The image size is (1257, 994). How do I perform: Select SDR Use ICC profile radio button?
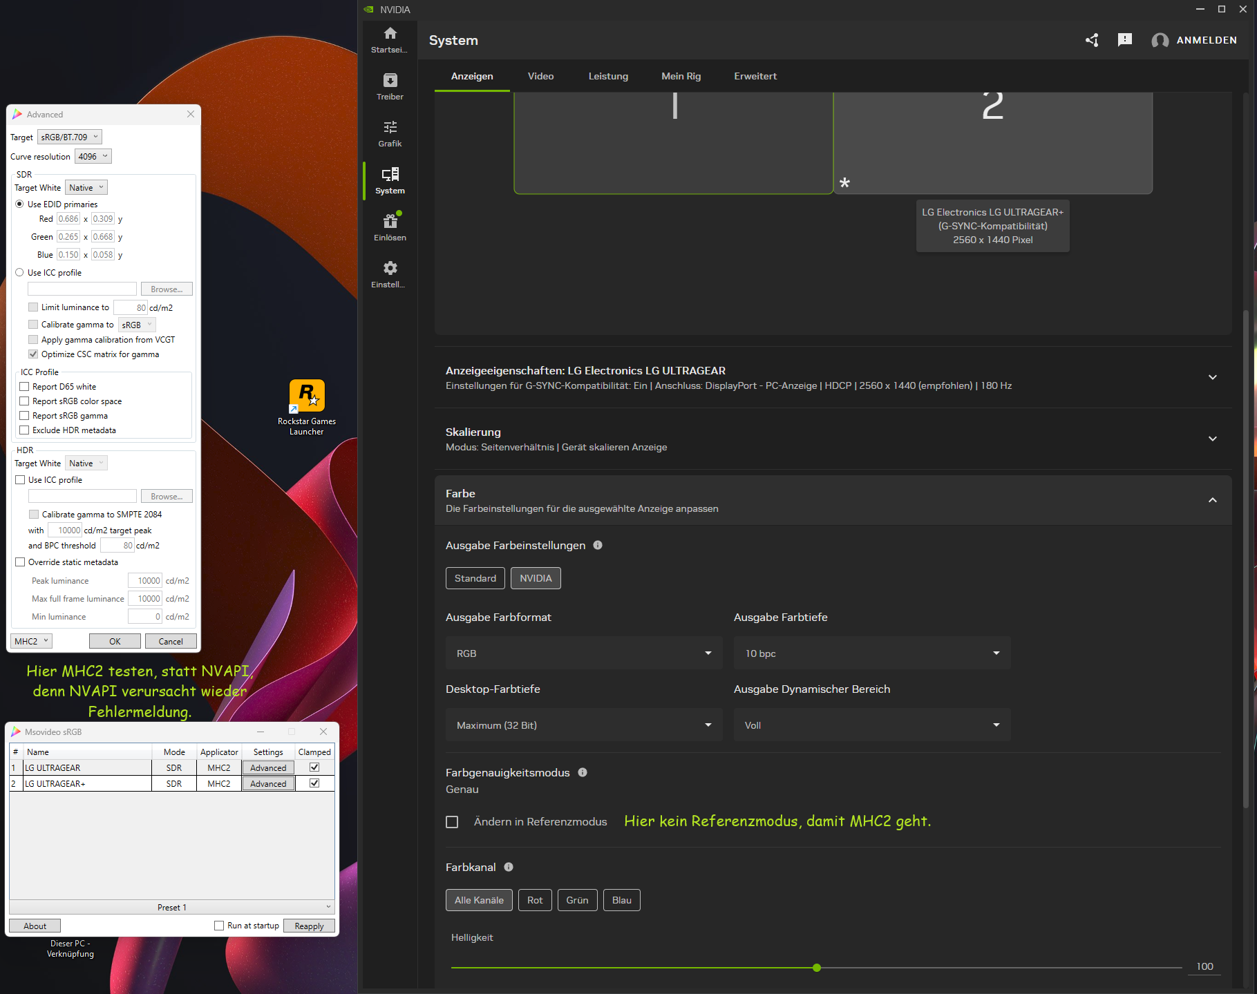tap(19, 272)
